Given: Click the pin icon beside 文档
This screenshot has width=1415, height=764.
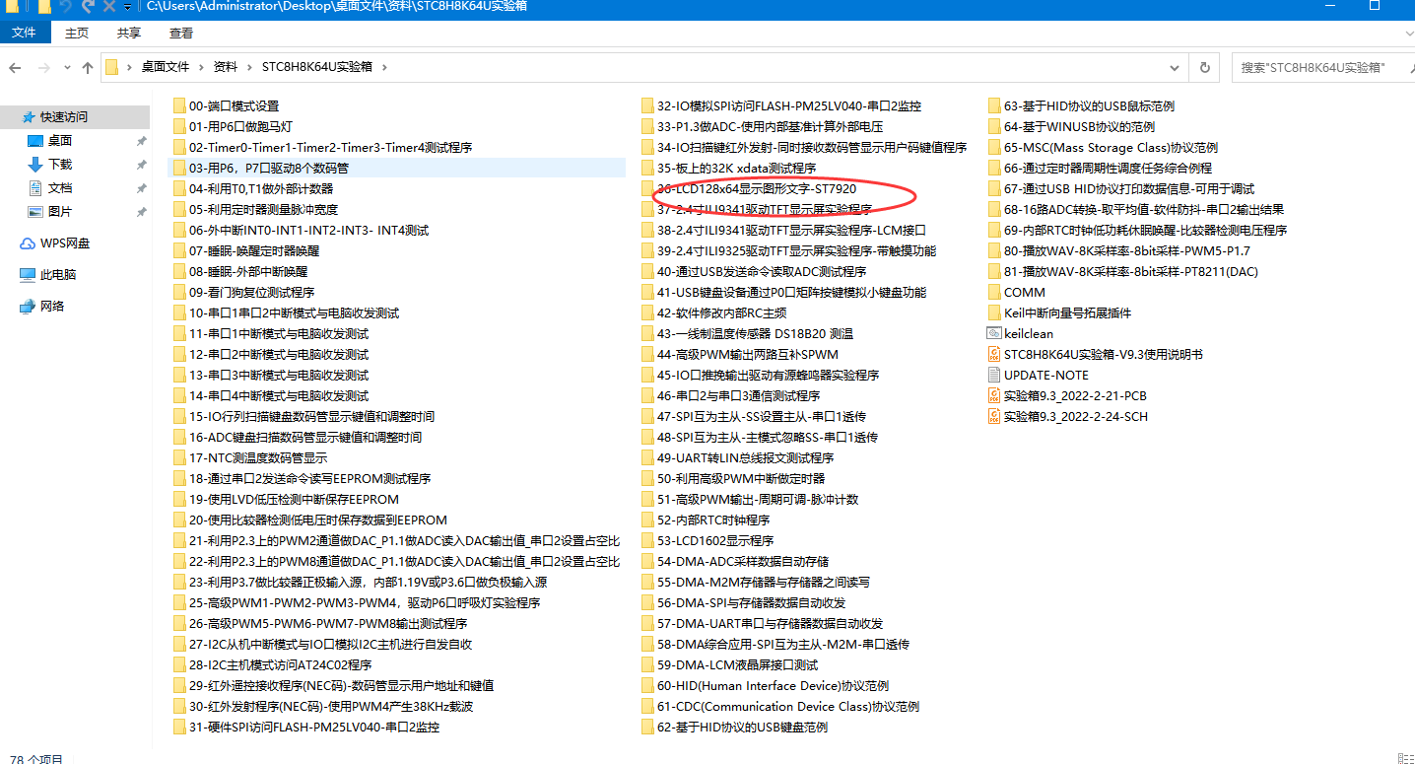Looking at the screenshot, I should (x=141, y=188).
